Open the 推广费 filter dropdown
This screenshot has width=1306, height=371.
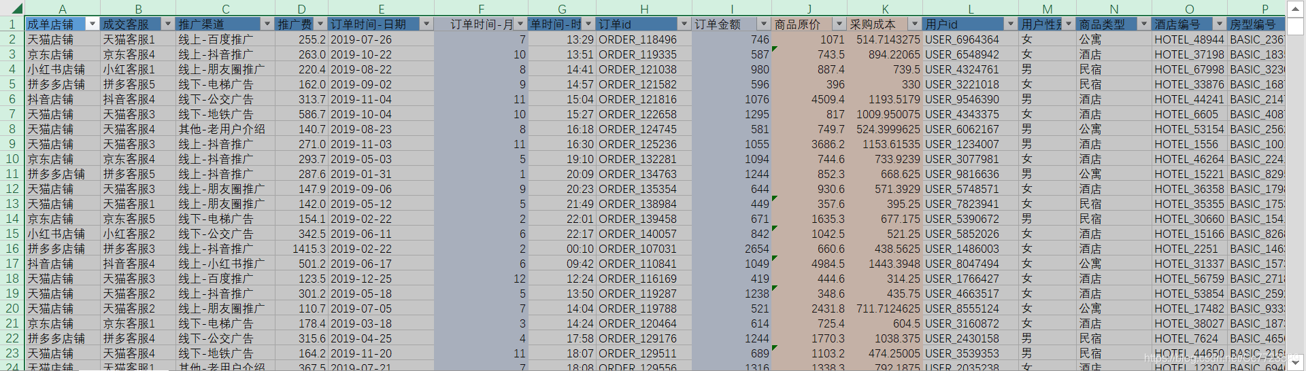click(320, 24)
